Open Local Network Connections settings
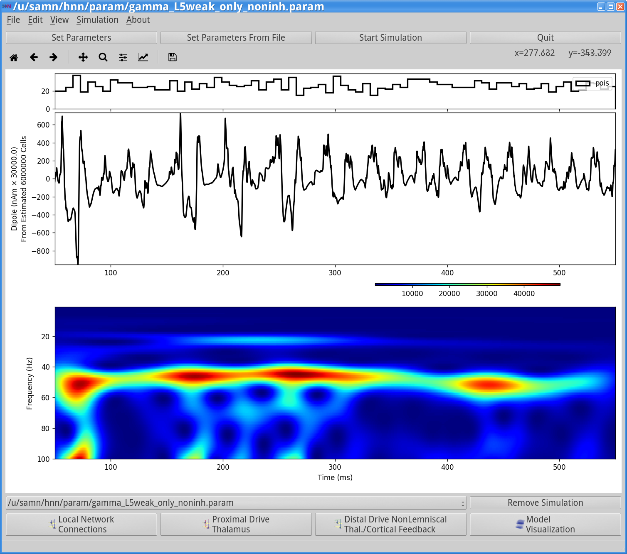 [x=81, y=524]
